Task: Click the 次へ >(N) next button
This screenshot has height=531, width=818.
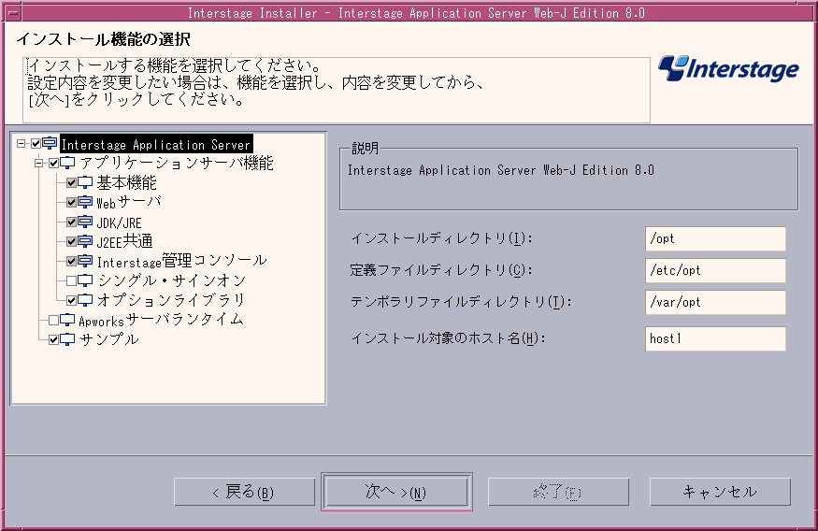Action: 396,492
